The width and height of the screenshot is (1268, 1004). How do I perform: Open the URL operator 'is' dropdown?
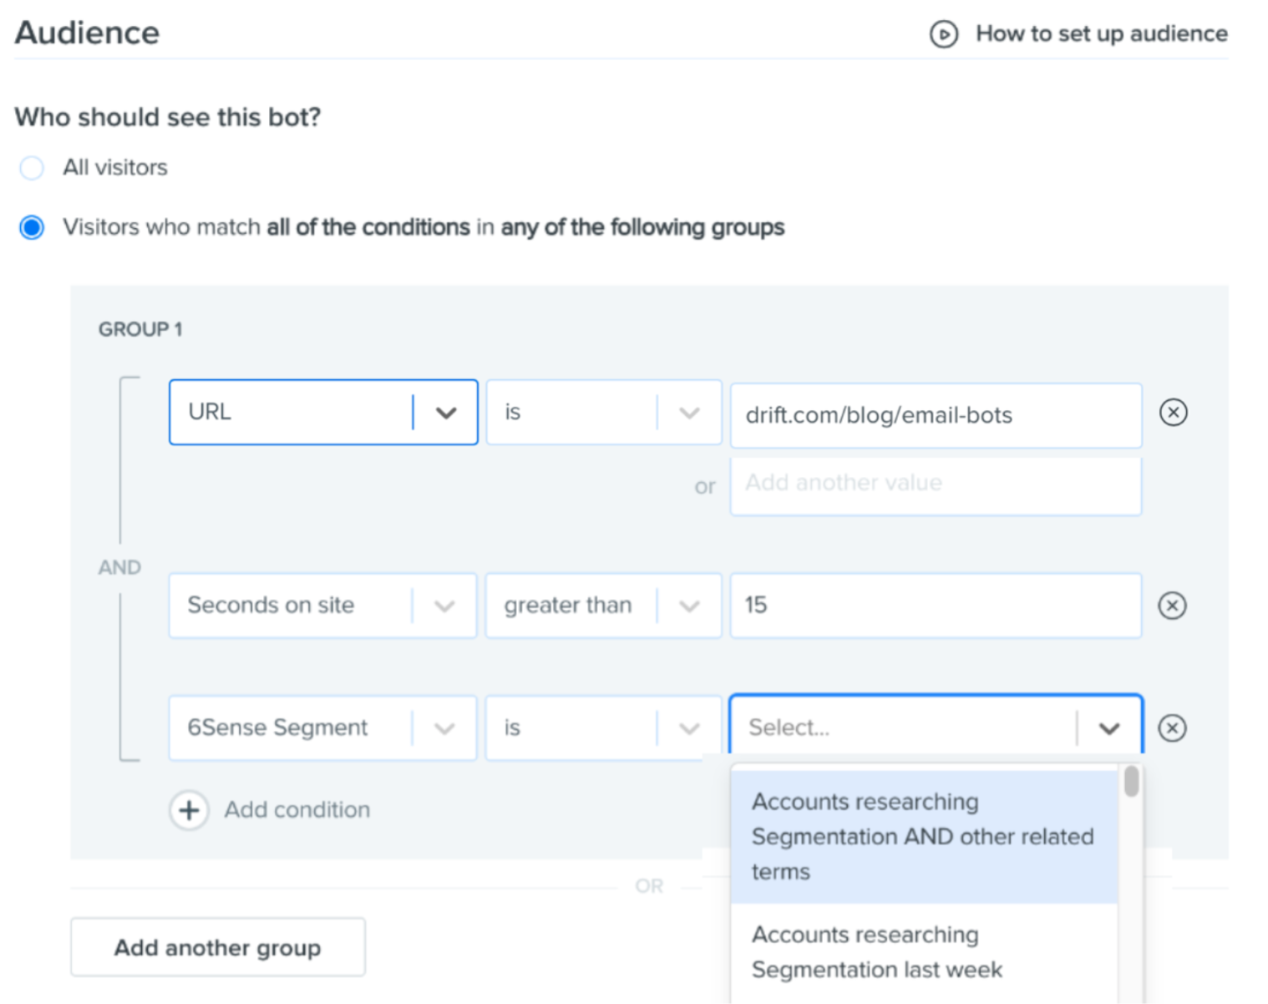pyautogui.click(x=604, y=412)
